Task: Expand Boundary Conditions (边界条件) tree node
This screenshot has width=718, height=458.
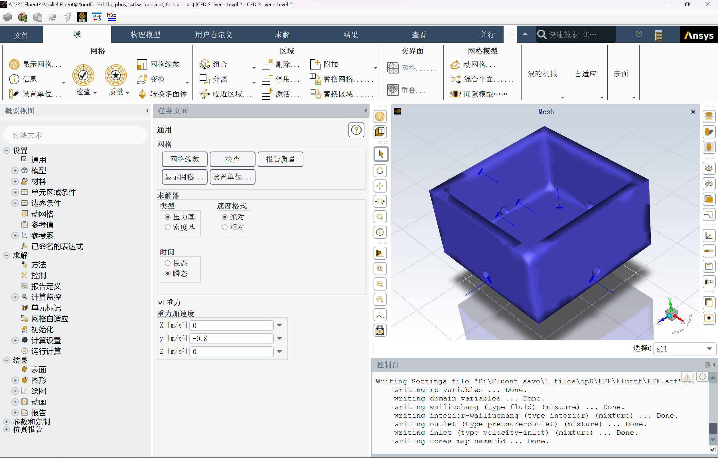Action: click(15, 203)
